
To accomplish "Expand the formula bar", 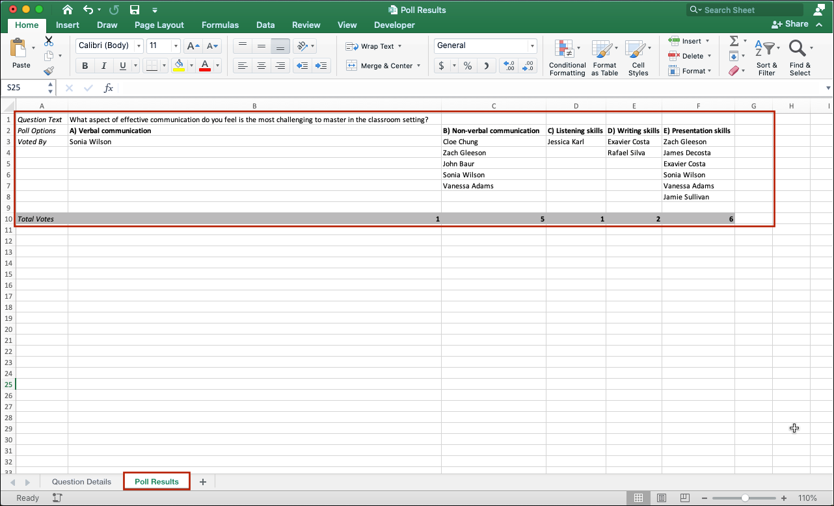I will tap(828, 88).
